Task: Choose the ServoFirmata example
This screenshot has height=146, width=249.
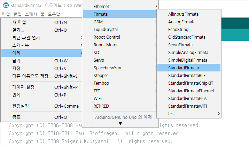Action: [189, 45]
